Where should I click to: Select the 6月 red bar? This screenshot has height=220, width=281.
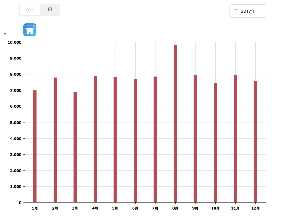click(135, 141)
